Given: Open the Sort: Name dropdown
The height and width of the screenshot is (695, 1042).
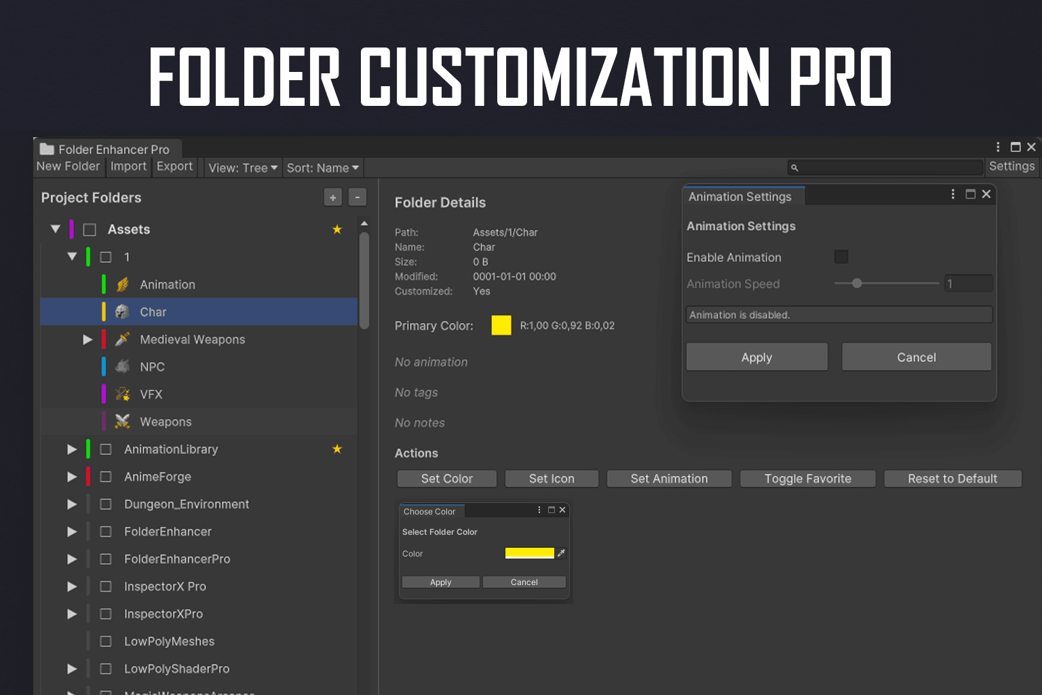Looking at the screenshot, I should click(322, 168).
